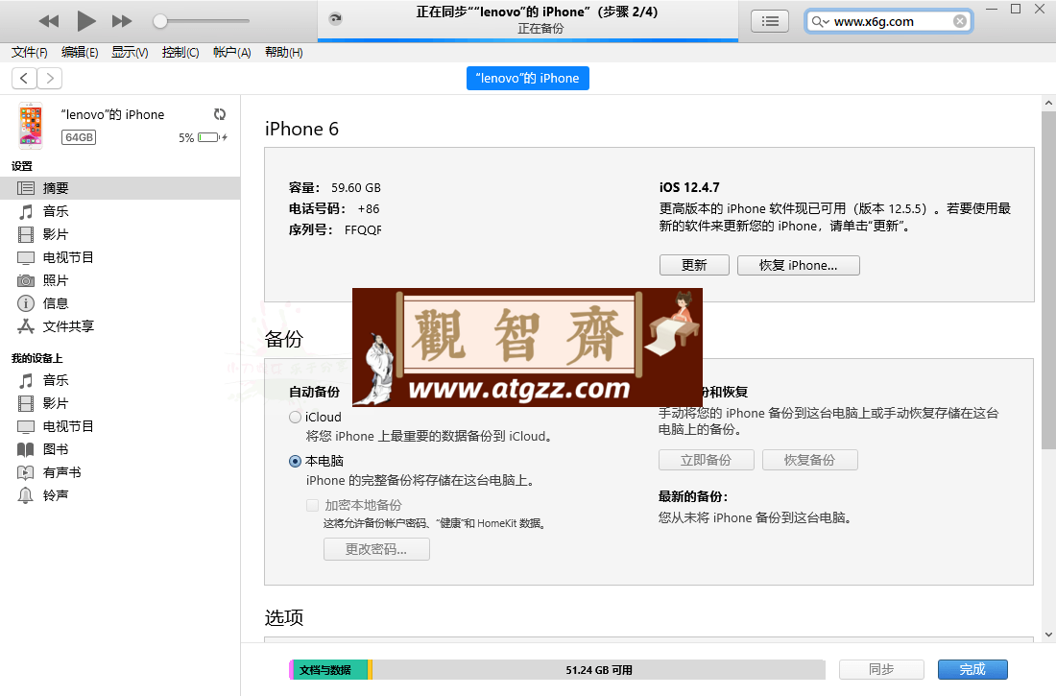Click the sync progress icon in status display

(335, 19)
